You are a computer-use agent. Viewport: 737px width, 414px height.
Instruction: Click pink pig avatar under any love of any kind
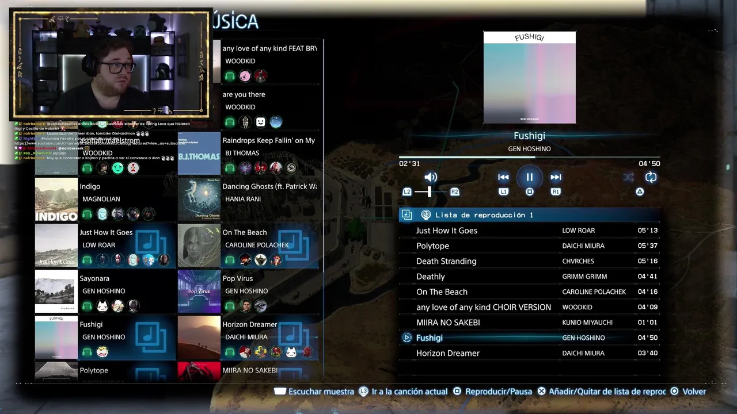coord(245,76)
